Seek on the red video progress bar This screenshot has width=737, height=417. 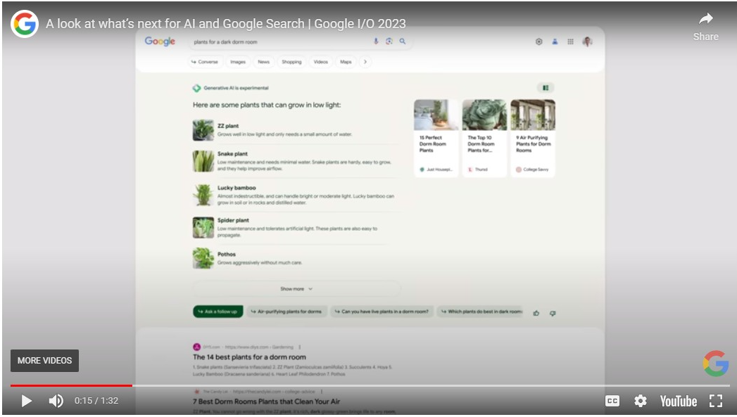tap(71, 385)
